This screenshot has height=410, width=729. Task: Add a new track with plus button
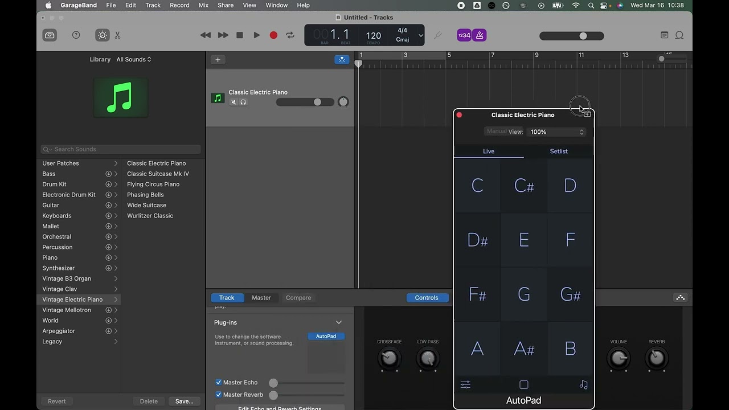[x=218, y=60]
